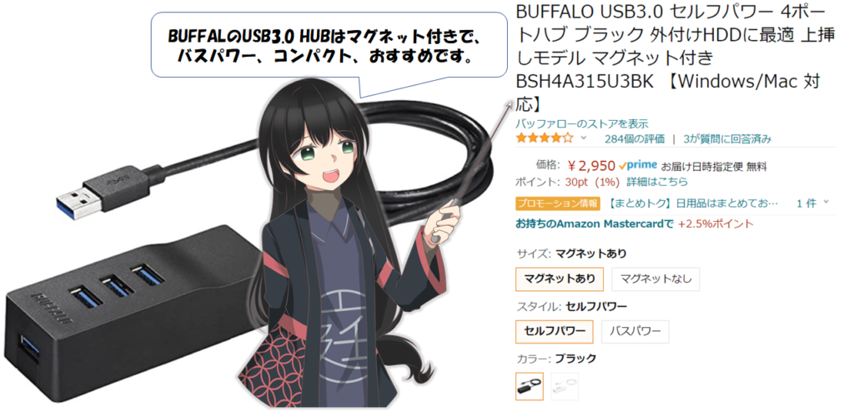Expand the promotion 1件 chevron

pos(826,202)
